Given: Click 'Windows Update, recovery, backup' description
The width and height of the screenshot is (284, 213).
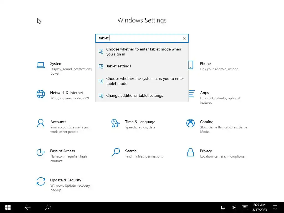Looking at the screenshot, I should coord(70,188).
